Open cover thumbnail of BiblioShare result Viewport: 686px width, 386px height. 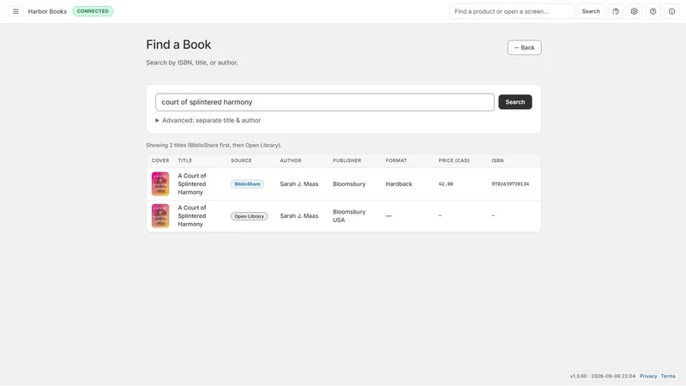160,184
